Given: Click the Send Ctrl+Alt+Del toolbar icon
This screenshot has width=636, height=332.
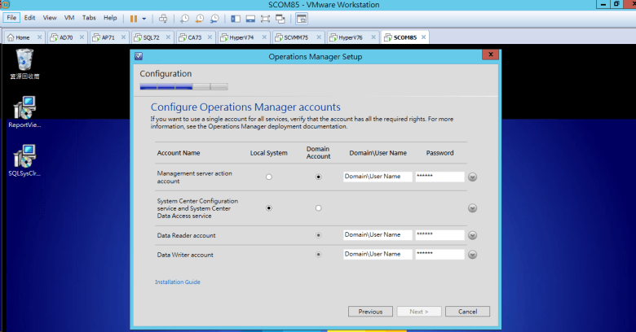Looking at the screenshot, I should 163,18.
